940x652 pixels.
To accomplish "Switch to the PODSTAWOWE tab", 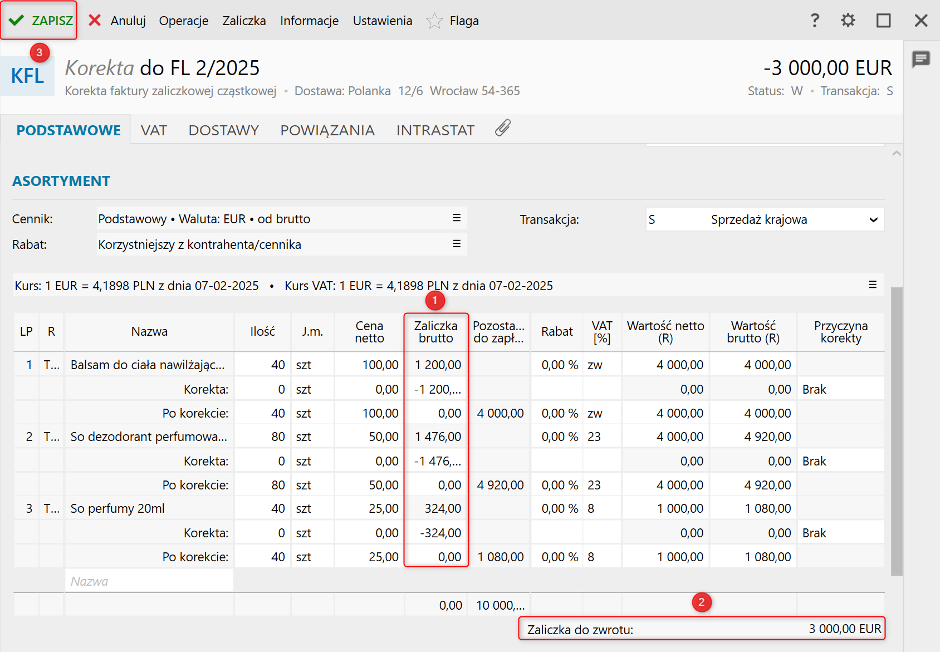I will 68,130.
